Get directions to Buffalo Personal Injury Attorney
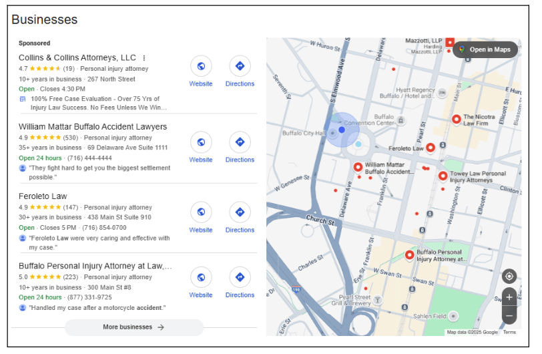Screen dimensions: 542x354 240,277
